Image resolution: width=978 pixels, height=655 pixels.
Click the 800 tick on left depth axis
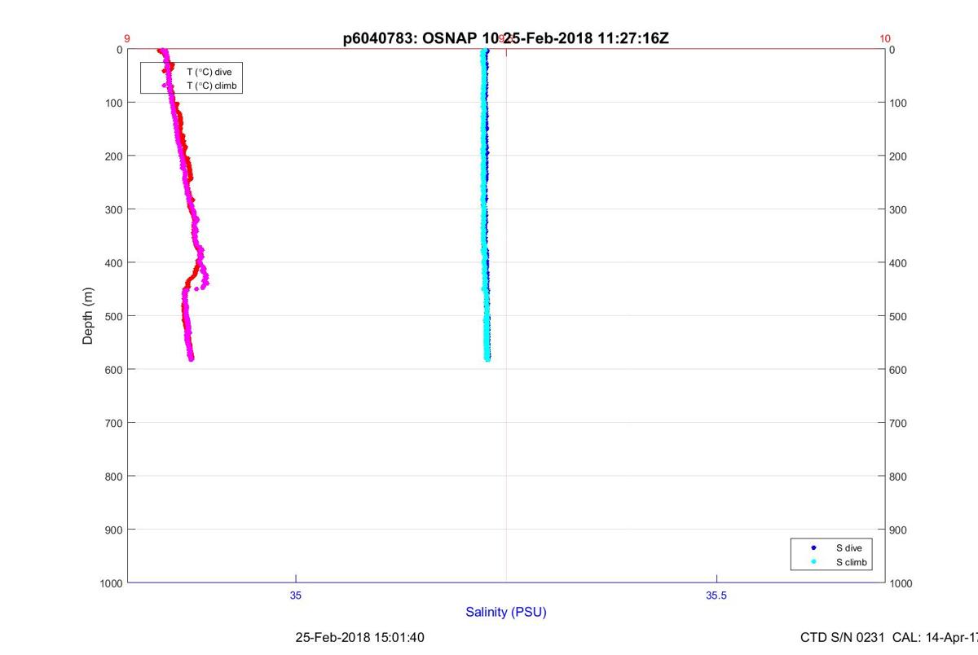(114, 476)
